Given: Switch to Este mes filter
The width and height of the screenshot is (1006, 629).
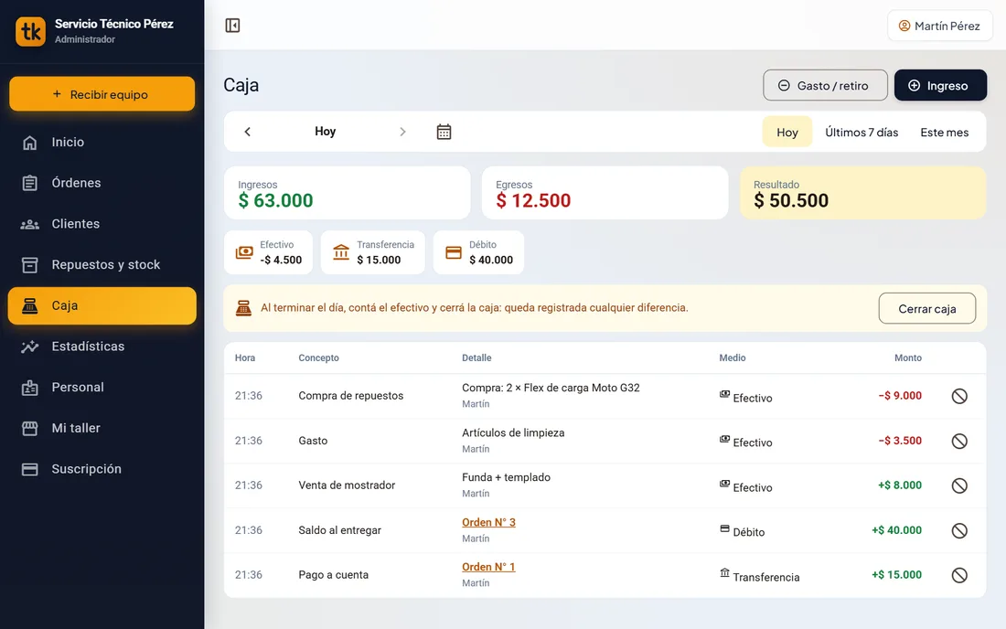Looking at the screenshot, I should [945, 132].
